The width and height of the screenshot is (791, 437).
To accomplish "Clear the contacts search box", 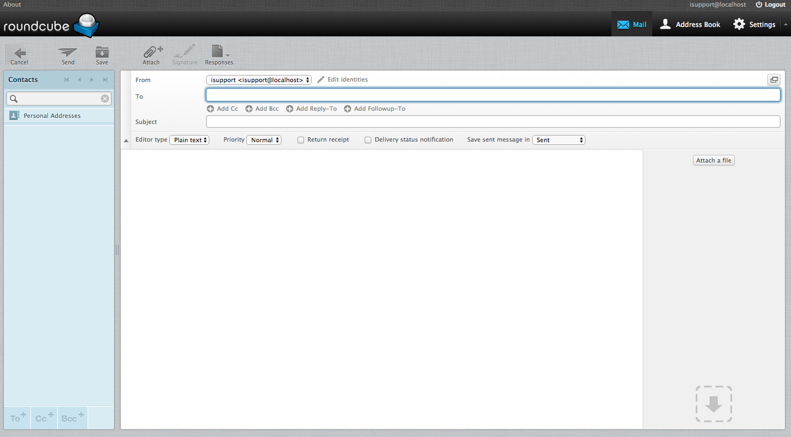I will click(x=105, y=99).
